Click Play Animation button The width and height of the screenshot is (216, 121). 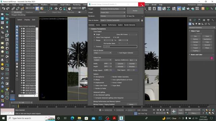[x=161, y=110]
